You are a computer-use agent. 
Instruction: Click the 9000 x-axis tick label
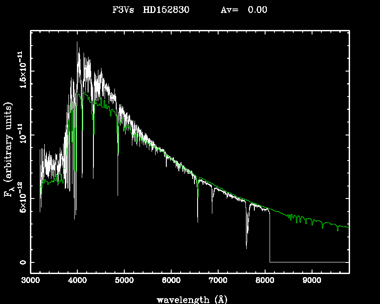[312, 281]
